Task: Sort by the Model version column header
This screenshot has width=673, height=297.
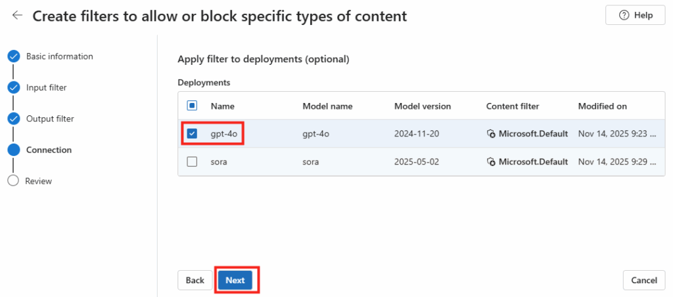Action: click(x=422, y=106)
